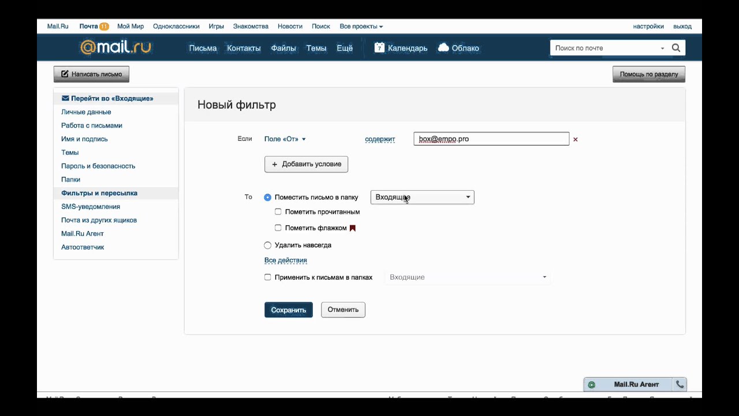Viewport: 739px width, 416px height.
Task: Click the Все действия link
Action: (285, 261)
